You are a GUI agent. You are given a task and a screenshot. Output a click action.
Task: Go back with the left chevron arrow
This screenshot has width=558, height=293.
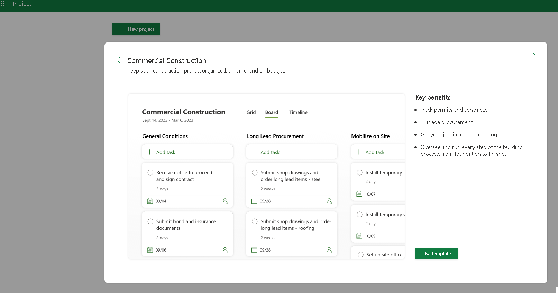click(118, 60)
